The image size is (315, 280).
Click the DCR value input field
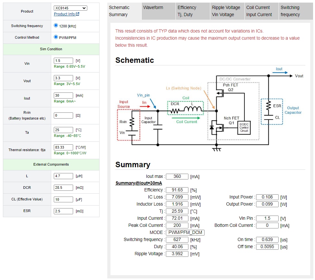click(x=63, y=188)
